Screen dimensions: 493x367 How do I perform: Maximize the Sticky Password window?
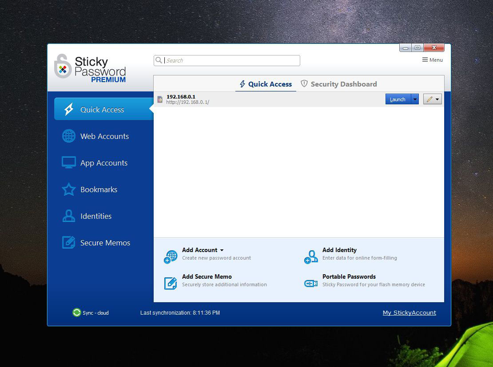pos(417,48)
